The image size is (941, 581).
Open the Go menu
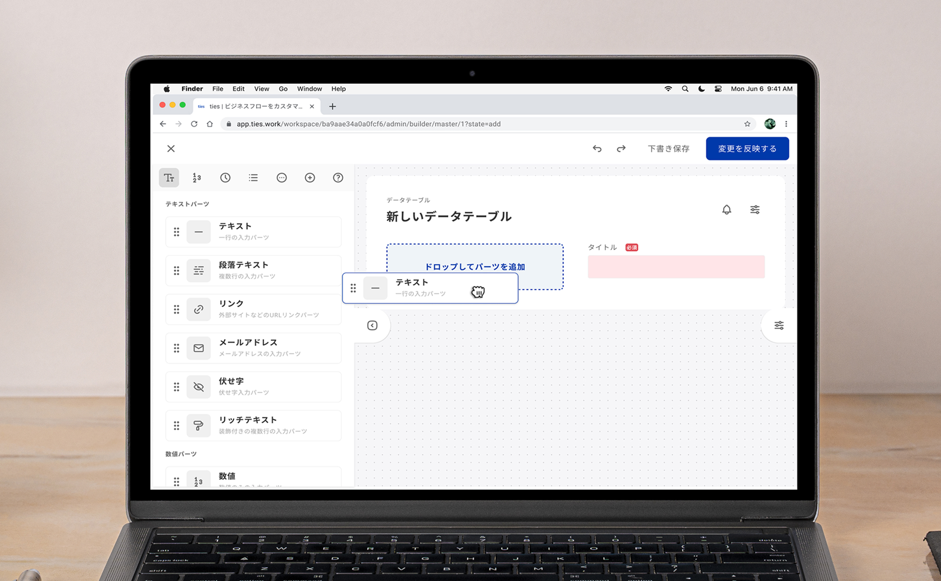[x=283, y=89]
